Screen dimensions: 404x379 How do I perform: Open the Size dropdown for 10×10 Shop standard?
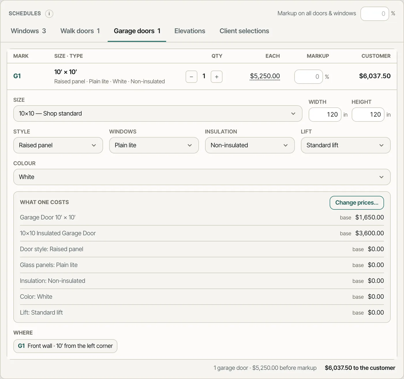[x=158, y=113]
